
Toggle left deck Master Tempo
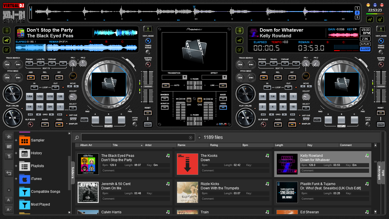pyautogui.click(x=148, y=64)
